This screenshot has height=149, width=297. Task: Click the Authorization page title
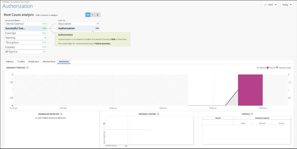(17, 6)
